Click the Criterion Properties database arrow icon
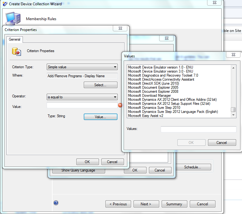The height and width of the screenshot is (214, 242). [16, 51]
